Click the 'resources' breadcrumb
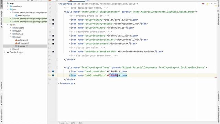 click(63, 123)
